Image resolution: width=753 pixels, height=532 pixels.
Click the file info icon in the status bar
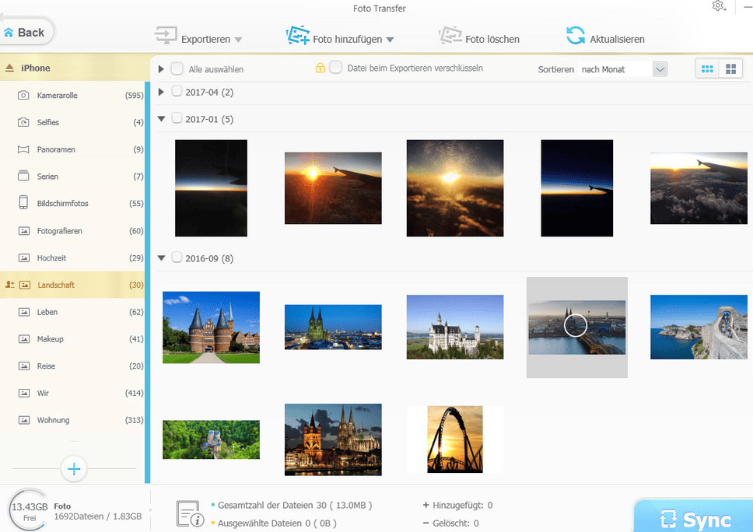click(190, 513)
